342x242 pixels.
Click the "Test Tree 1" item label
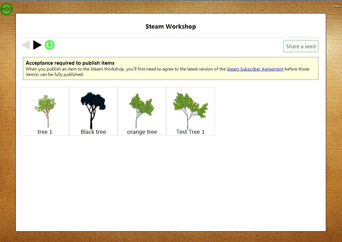pyautogui.click(x=190, y=132)
